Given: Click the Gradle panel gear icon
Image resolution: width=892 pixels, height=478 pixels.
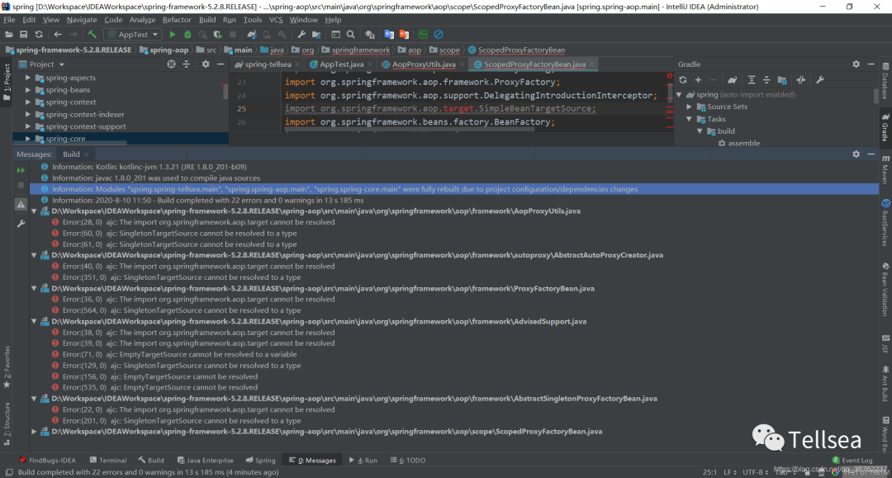Looking at the screenshot, I should pyautogui.click(x=856, y=64).
